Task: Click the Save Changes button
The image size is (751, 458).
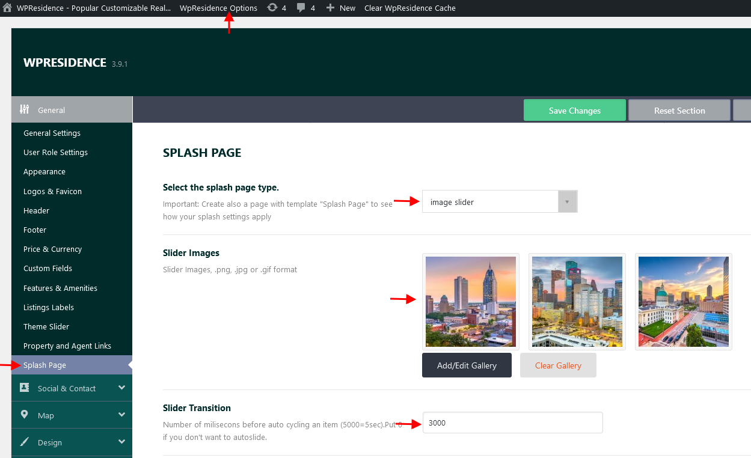Action: pyautogui.click(x=575, y=111)
